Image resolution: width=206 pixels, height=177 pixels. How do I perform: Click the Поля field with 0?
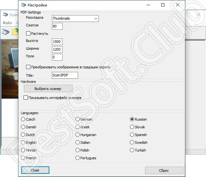click(x=57, y=57)
